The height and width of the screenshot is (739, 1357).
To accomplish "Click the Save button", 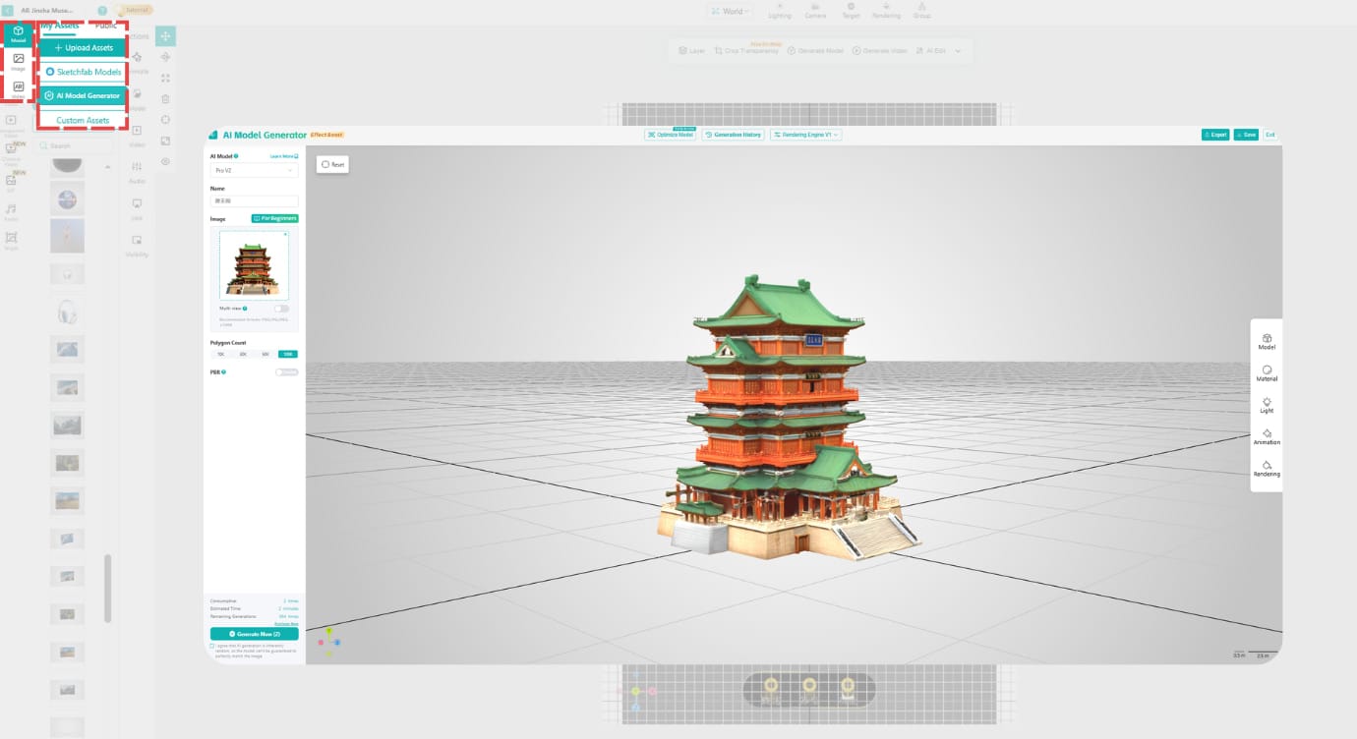I will (x=1246, y=135).
